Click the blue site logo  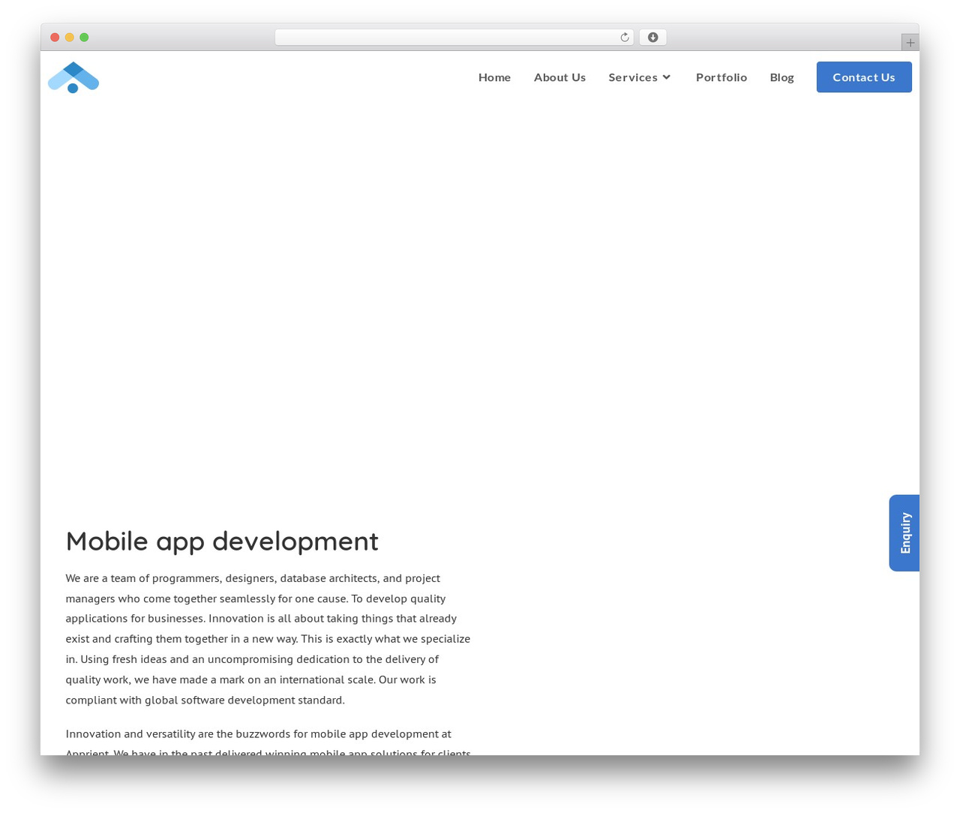[73, 77]
